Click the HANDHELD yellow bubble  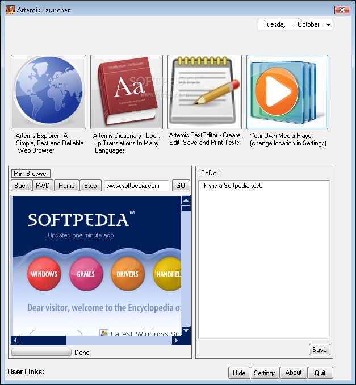(x=167, y=274)
